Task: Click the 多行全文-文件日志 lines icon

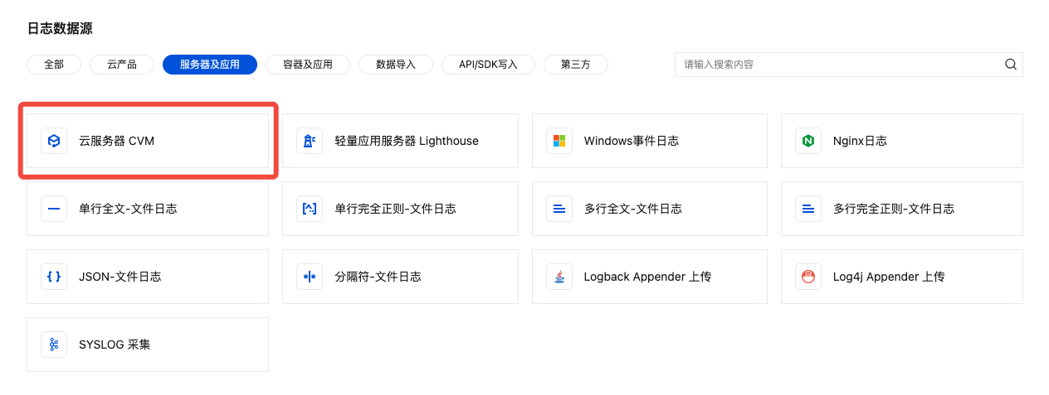Action: coord(559,209)
